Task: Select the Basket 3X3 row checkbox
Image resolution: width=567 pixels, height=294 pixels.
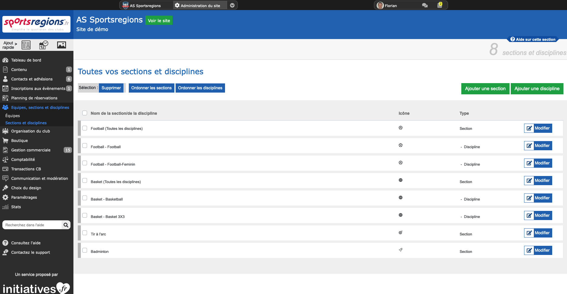Action: coord(85,216)
